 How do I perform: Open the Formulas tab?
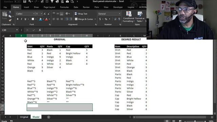(64, 7)
